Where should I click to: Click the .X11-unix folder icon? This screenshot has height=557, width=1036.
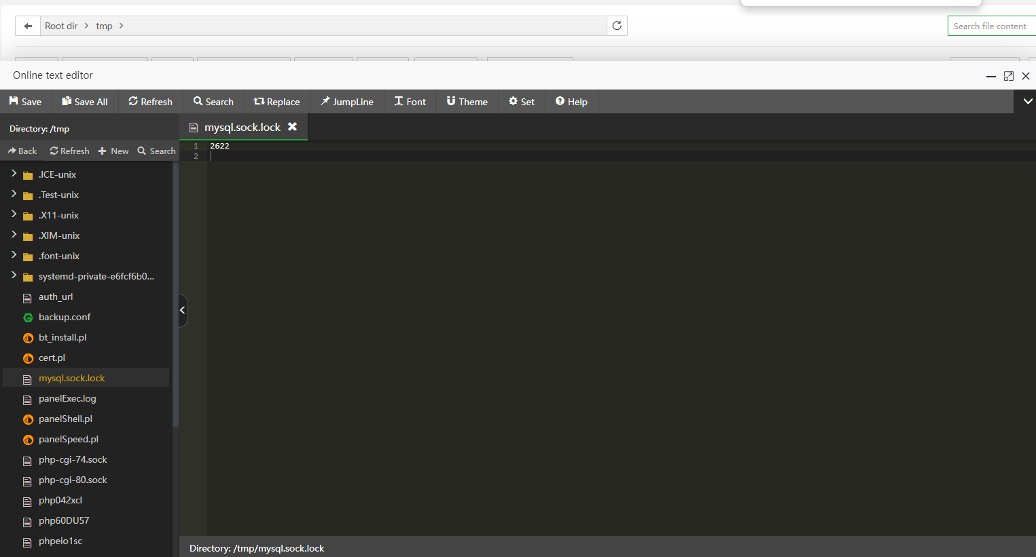pos(28,216)
